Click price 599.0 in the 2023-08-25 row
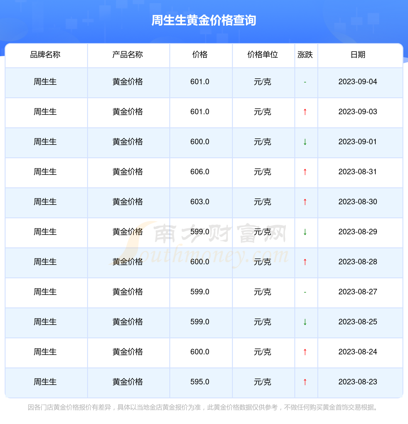This screenshot has height=424, width=408. (200, 322)
